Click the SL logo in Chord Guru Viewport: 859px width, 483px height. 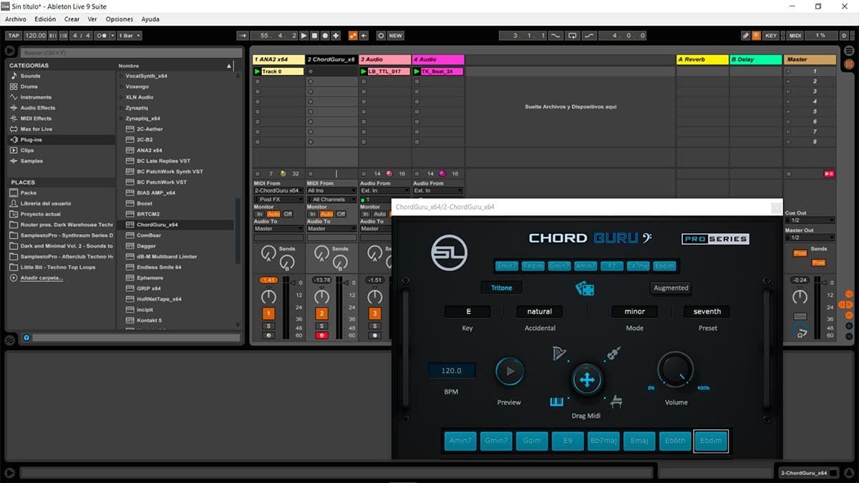449,251
